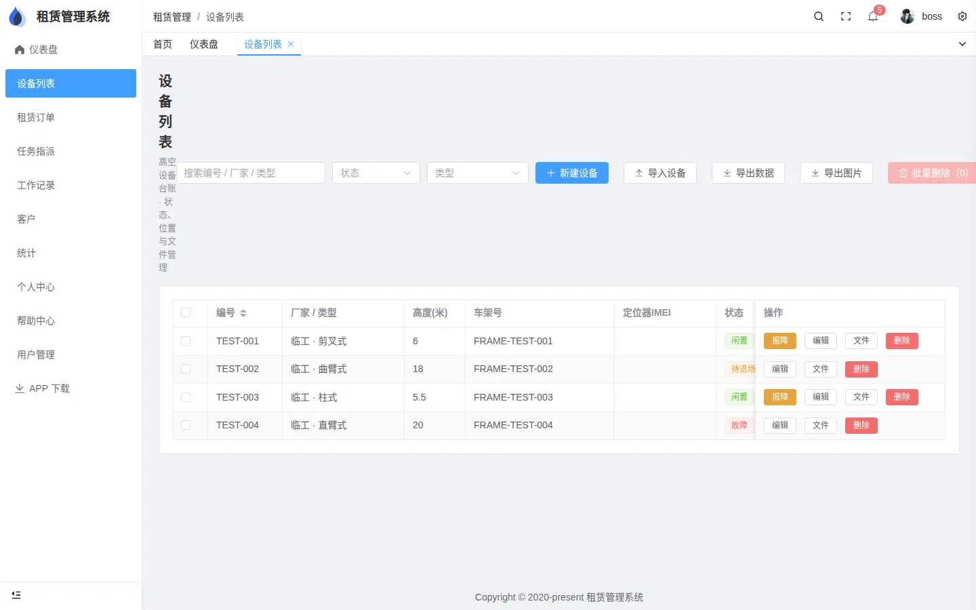Click 编辑 for TEST-002
Viewport: 976px width, 610px height.
[780, 369]
